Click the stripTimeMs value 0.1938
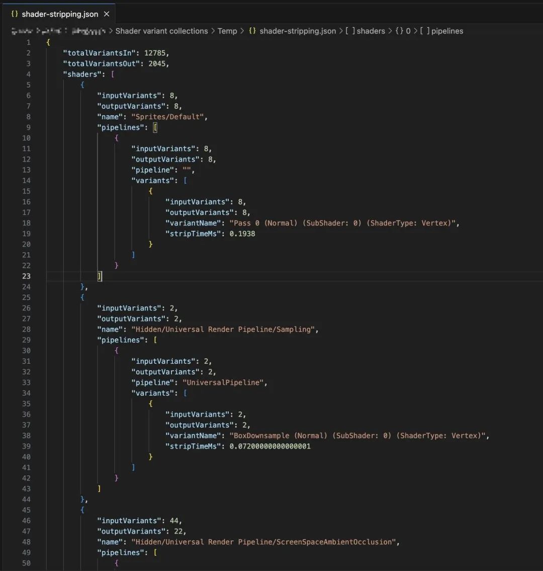Image resolution: width=543 pixels, height=571 pixels. coord(242,234)
